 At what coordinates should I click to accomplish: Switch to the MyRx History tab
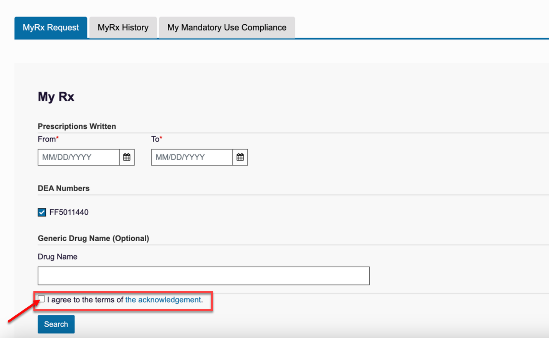[x=122, y=27]
